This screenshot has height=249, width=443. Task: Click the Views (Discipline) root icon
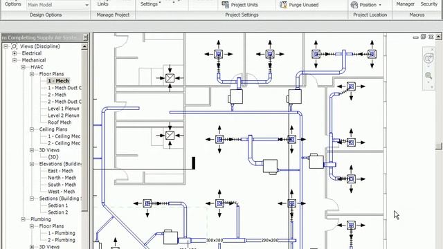point(14,46)
